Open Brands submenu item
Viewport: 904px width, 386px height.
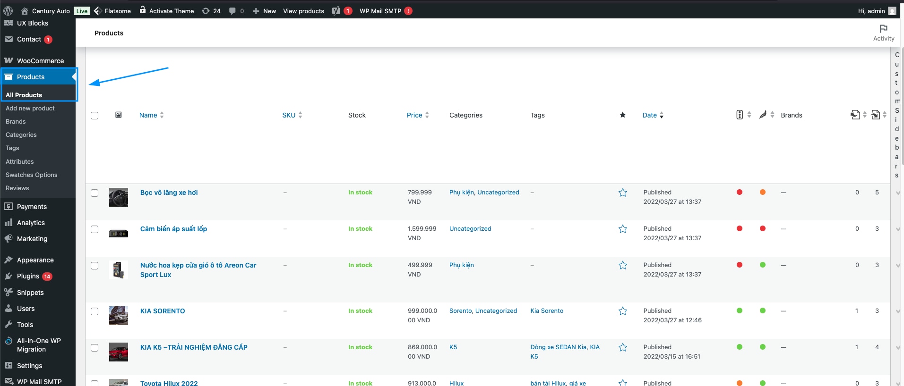point(16,121)
